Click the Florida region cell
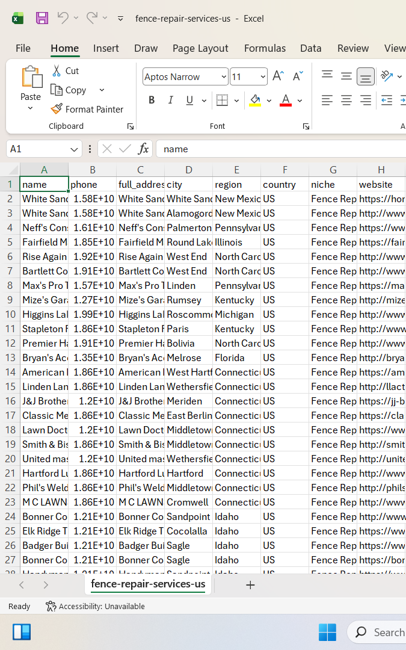 [236, 357]
